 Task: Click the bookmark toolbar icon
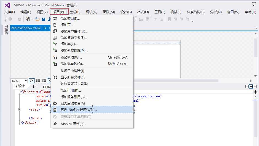[x=169, y=19]
